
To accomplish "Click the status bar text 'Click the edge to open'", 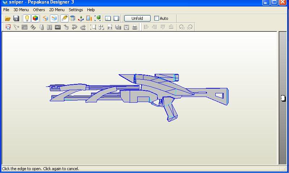I will click(x=22, y=169).
